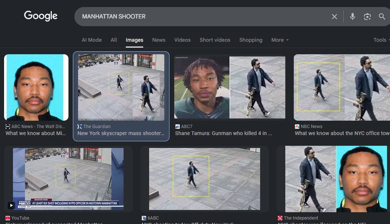Open the 'New York skyscraper mass shooter' link
The width and height of the screenshot is (390, 224).
pos(121,133)
